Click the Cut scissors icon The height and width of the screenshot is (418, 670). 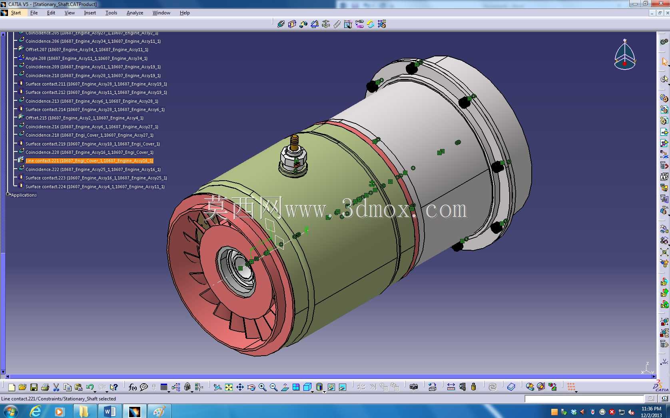[x=56, y=387]
